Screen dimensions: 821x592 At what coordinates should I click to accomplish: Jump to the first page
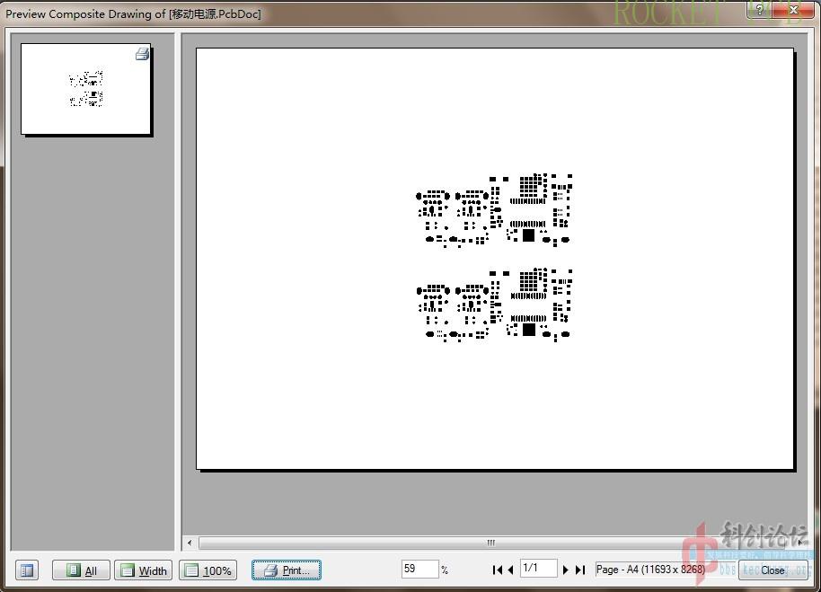tap(499, 568)
